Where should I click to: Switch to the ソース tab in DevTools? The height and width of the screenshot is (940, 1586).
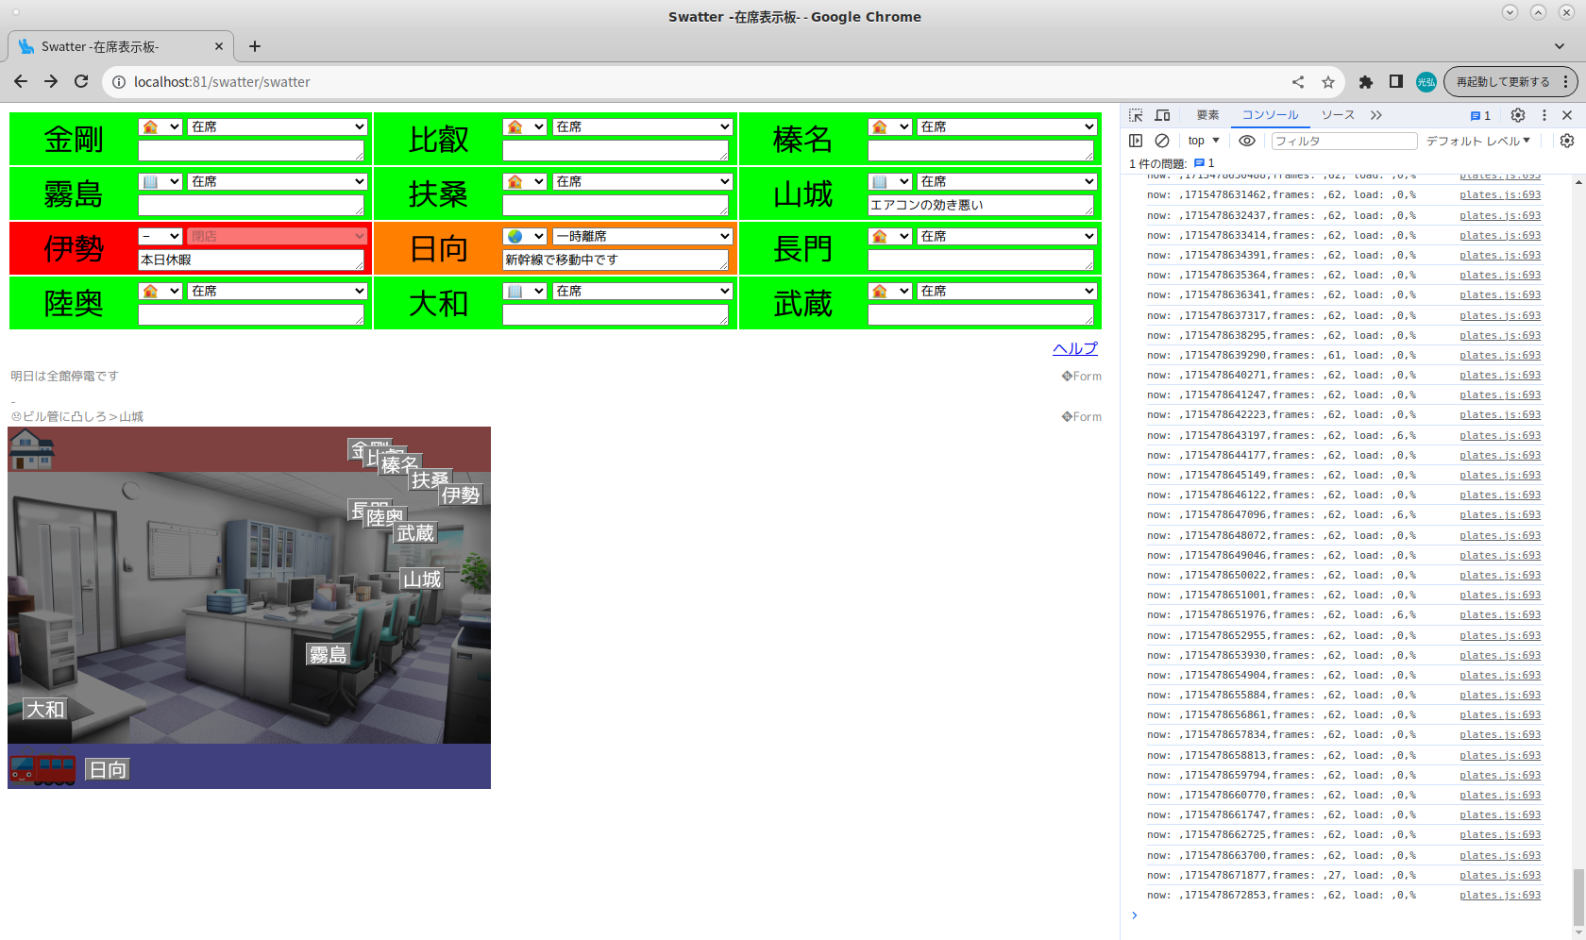[1337, 115]
